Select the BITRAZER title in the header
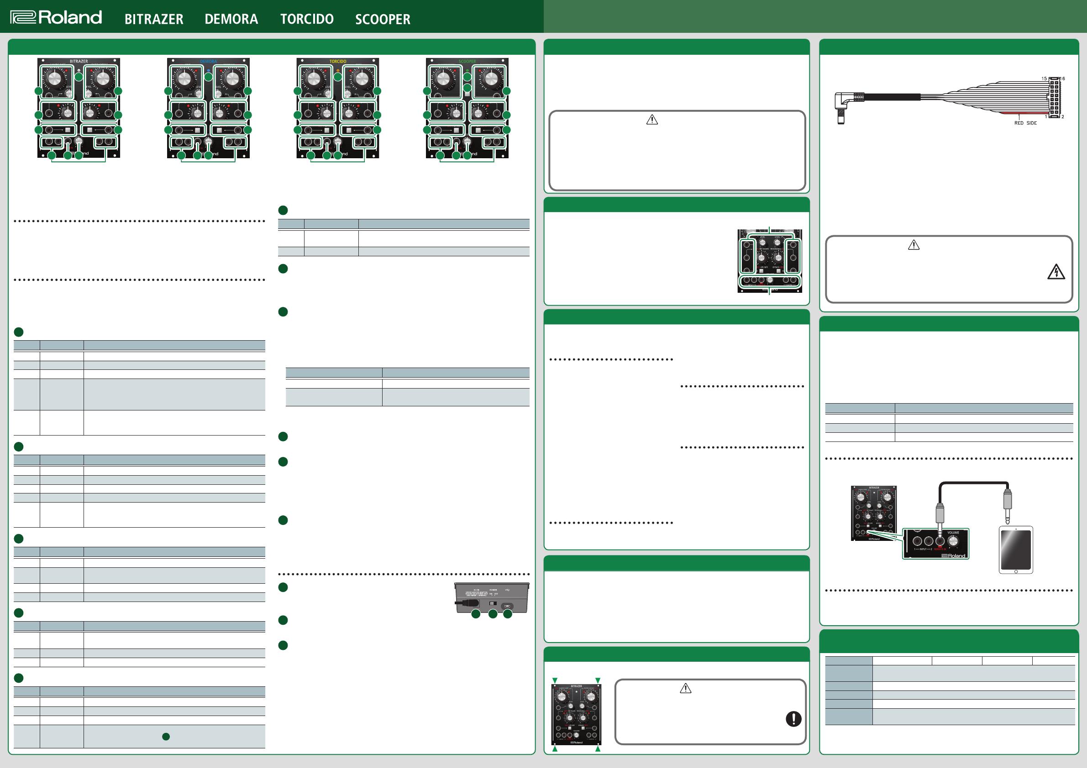Image resolution: width=1087 pixels, height=768 pixels. [154, 20]
